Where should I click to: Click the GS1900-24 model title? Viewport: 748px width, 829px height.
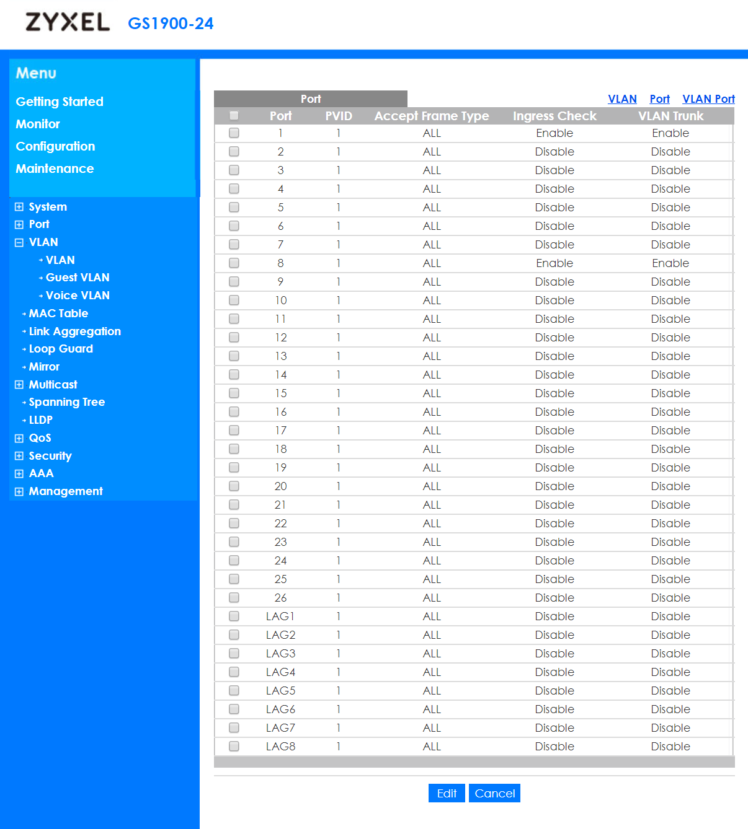coord(171,24)
